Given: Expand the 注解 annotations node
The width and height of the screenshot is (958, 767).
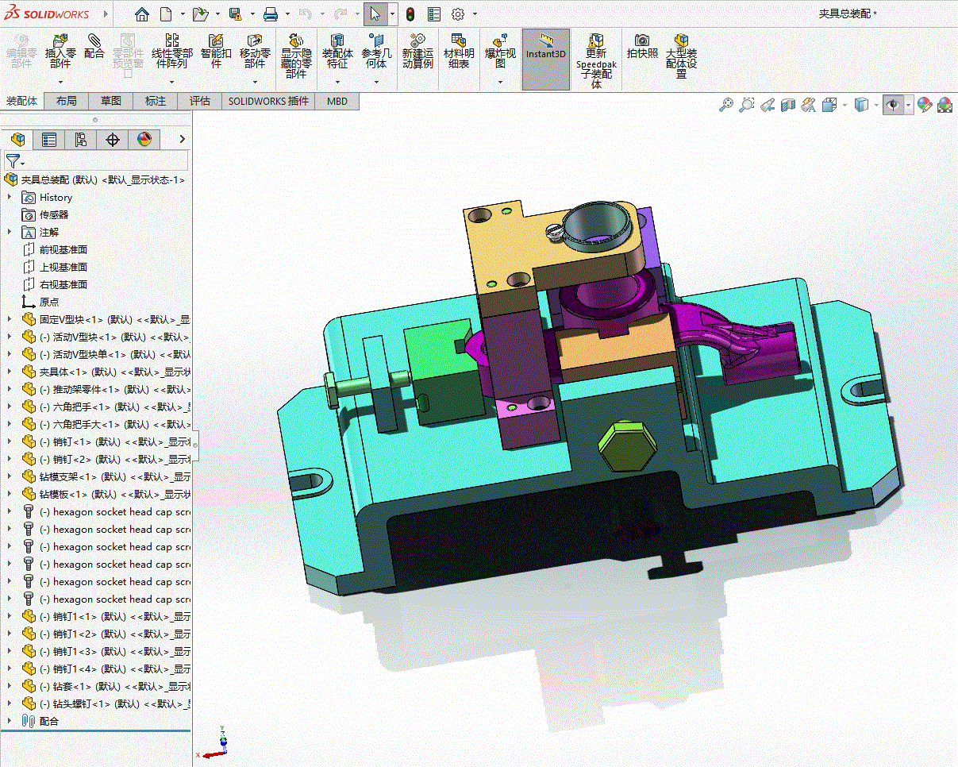Looking at the screenshot, I should [x=10, y=232].
